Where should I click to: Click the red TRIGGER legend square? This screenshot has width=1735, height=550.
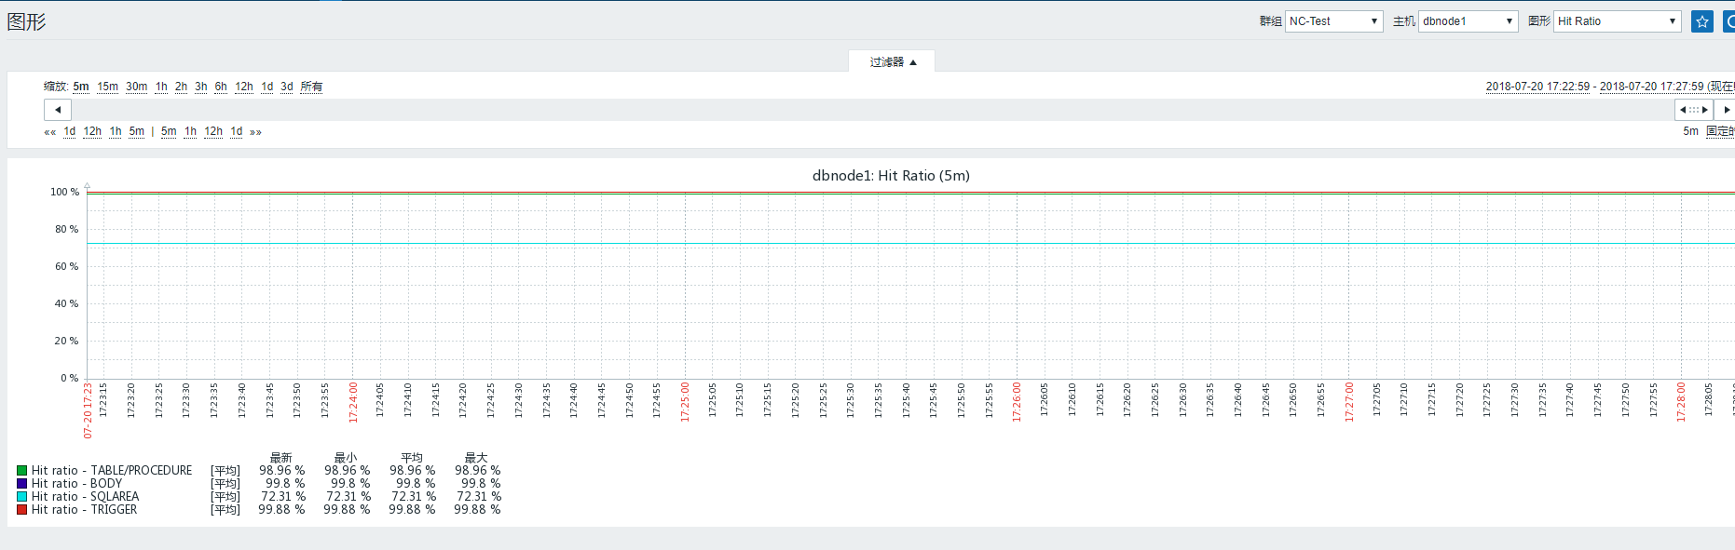[x=22, y=510]
